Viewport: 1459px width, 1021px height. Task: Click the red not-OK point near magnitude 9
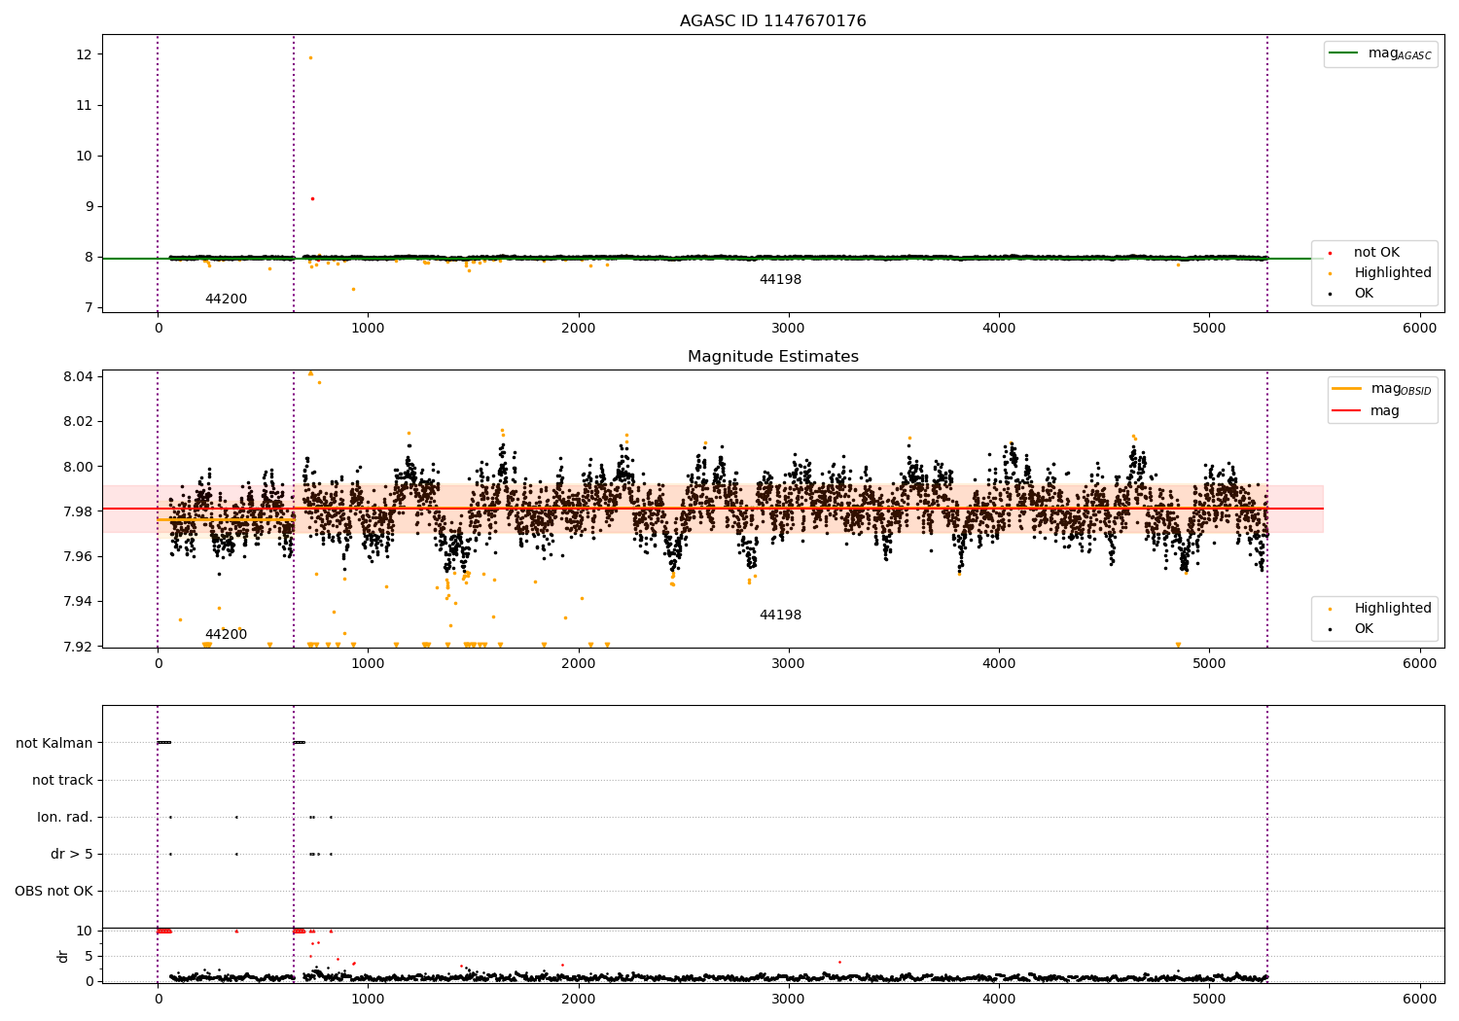[x=312, y=198]
